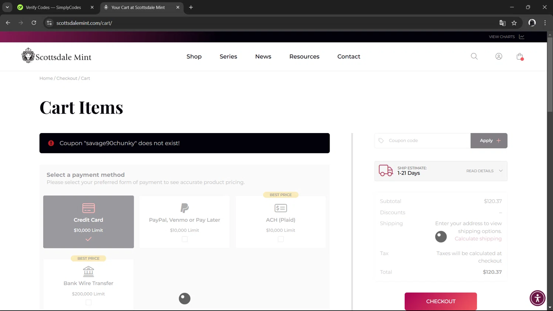Click the Checkout button
The image size is (553, 311).
[441, 301]
